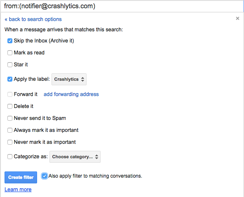This screenshot has width=244, height=197.
Task: Check Never mark it as important
Action: click(x=10, y=142)
